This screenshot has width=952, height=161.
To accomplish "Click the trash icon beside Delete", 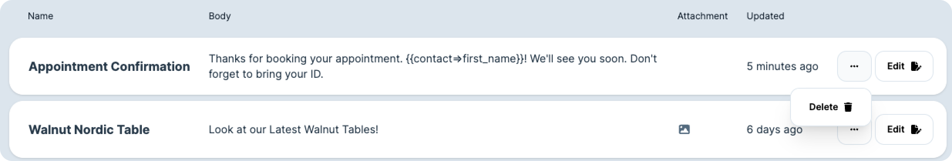I will coord(848,107).
